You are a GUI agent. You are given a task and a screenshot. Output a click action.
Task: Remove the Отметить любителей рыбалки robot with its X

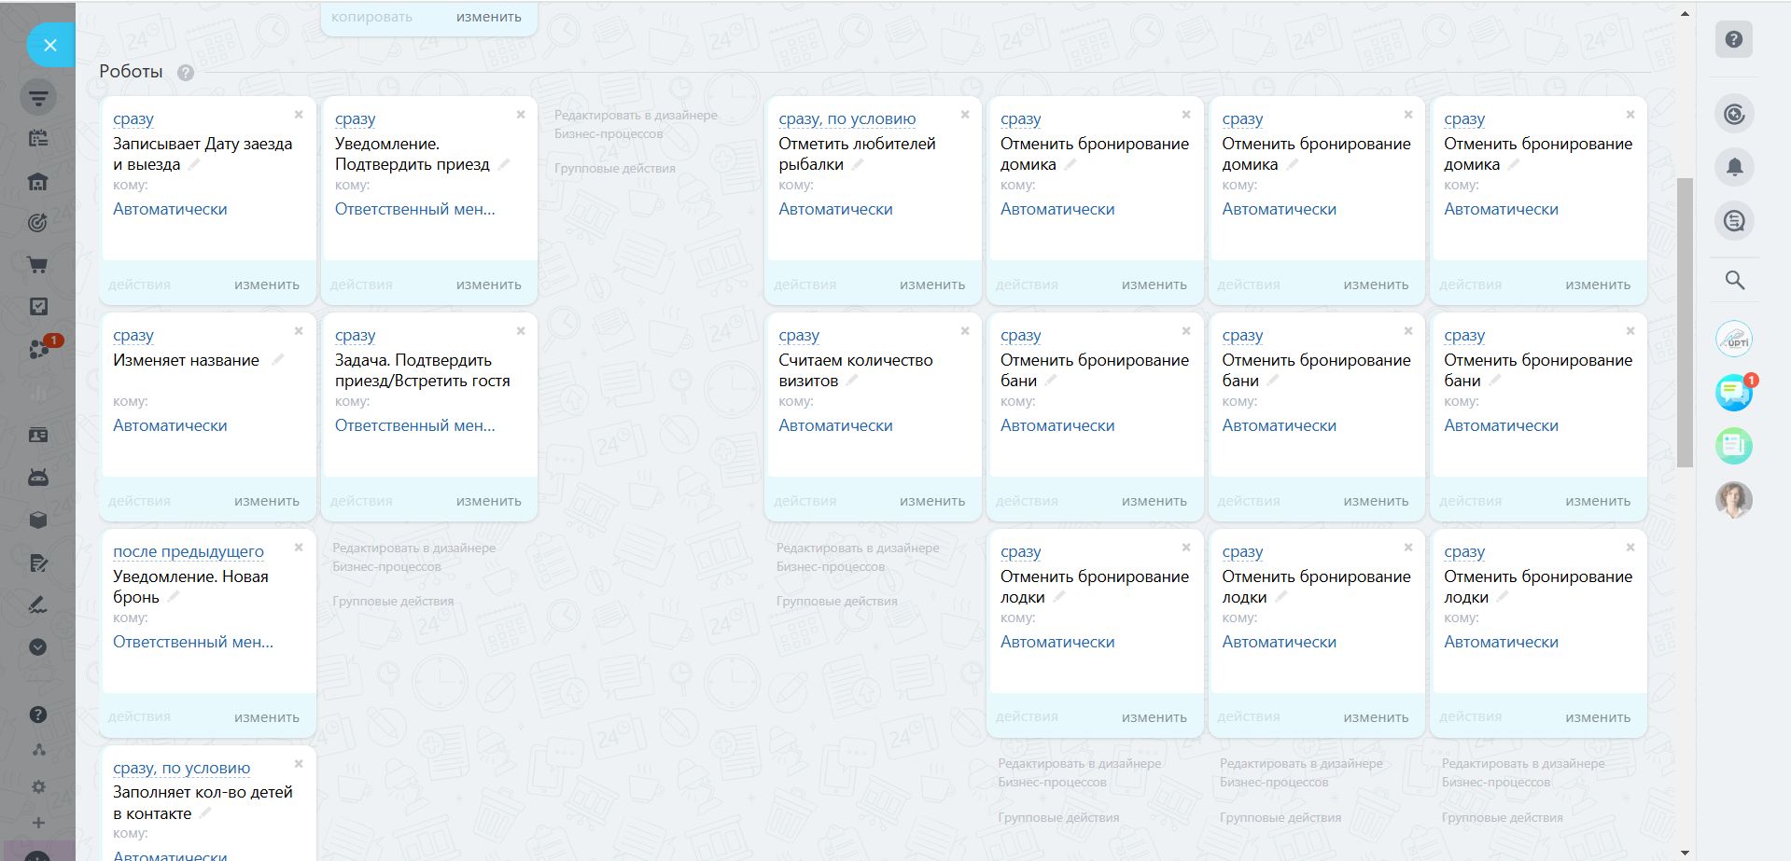tap(965, 115)
